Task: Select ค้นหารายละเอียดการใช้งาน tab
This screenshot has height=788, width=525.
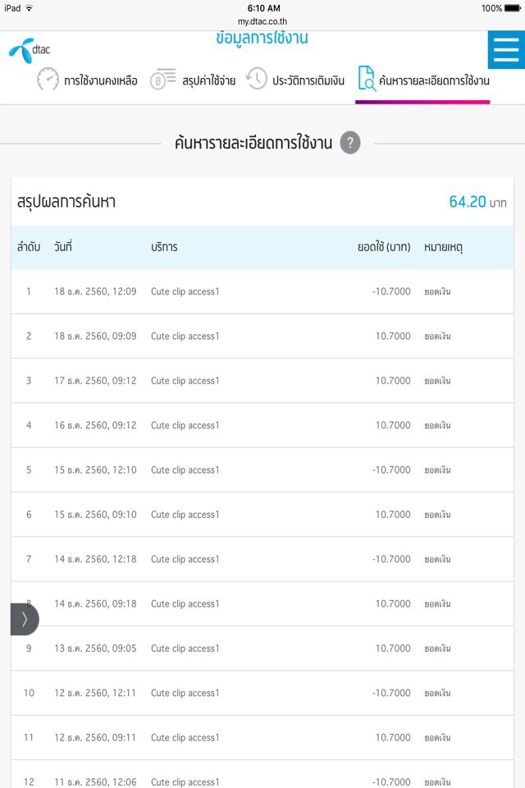Action: pos(434,80)
